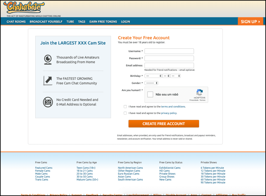The height and width of the screenshot is (196, 266).
Task: Click inside the Email address field
Action: coord(169,65)
